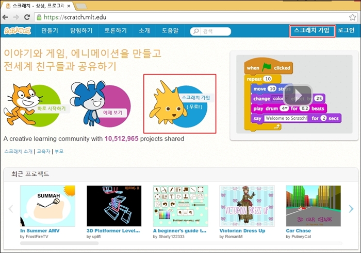Open the 탐험하기 menu item
This screenshot has height=253, width=361.
click(x=81, y=30)
